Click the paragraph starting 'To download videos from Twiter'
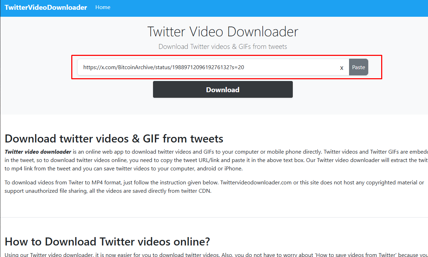Viewport: 428px width, 257px height. (214, 186)
